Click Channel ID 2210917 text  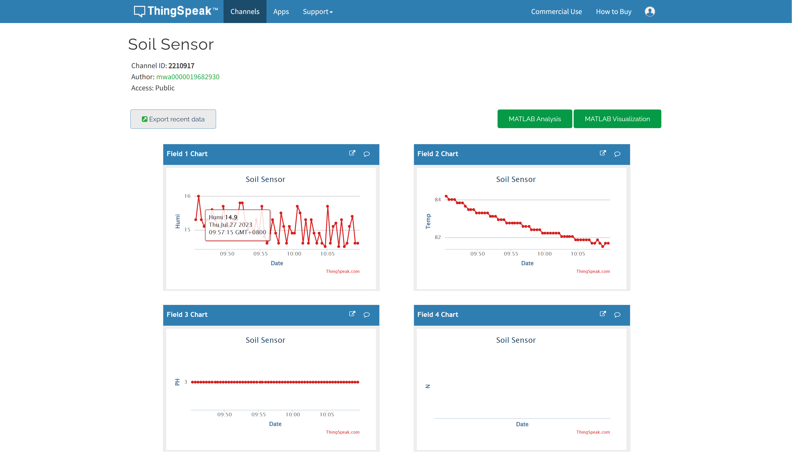[163, 66]
